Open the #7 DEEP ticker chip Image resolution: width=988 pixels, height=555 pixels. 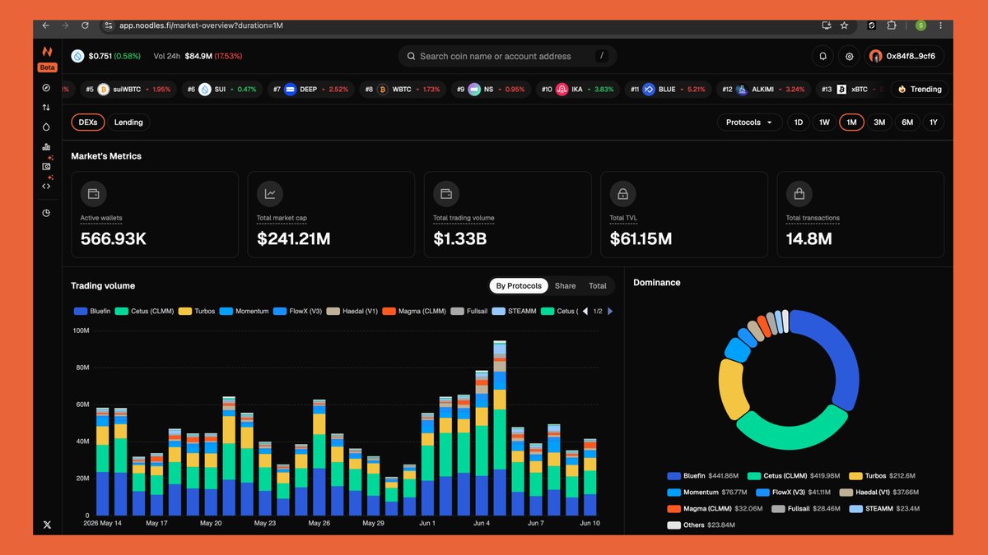coord(310,89)
